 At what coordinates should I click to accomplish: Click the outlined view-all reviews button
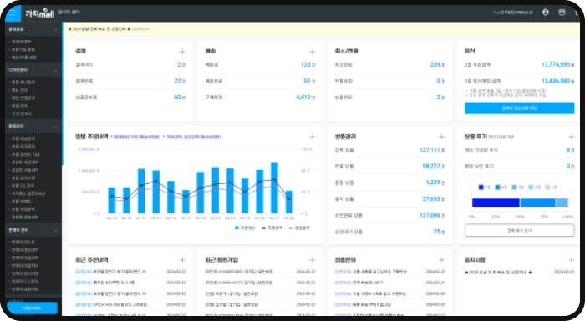pyautogui.click(x=519, y=230)
